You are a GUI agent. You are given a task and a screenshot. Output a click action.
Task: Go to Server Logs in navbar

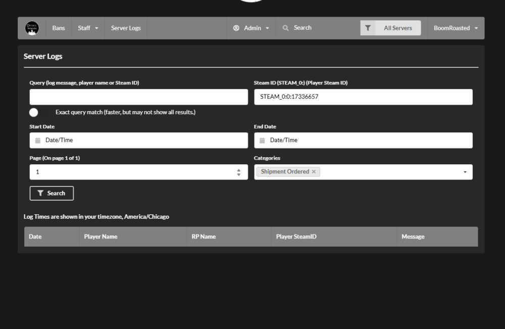pos(126,28)
